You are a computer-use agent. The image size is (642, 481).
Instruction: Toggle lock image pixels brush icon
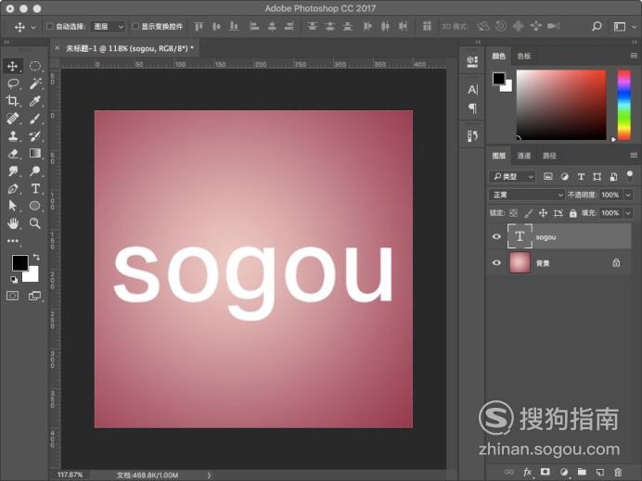(528, 213)
